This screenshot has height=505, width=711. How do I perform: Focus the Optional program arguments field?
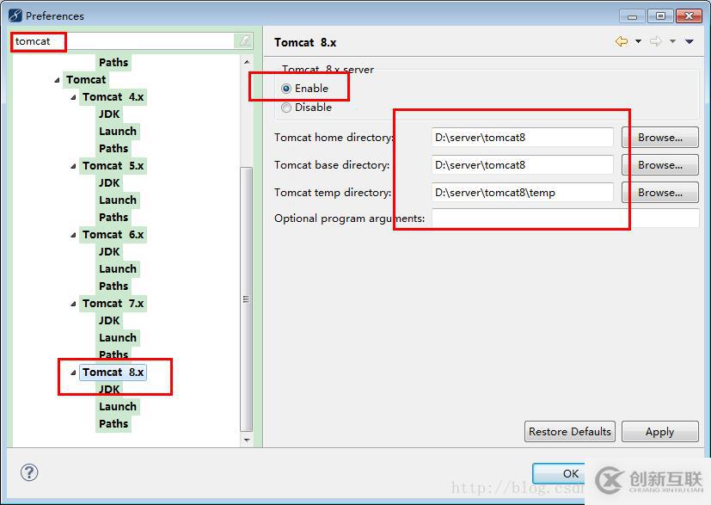click(566, 219)
